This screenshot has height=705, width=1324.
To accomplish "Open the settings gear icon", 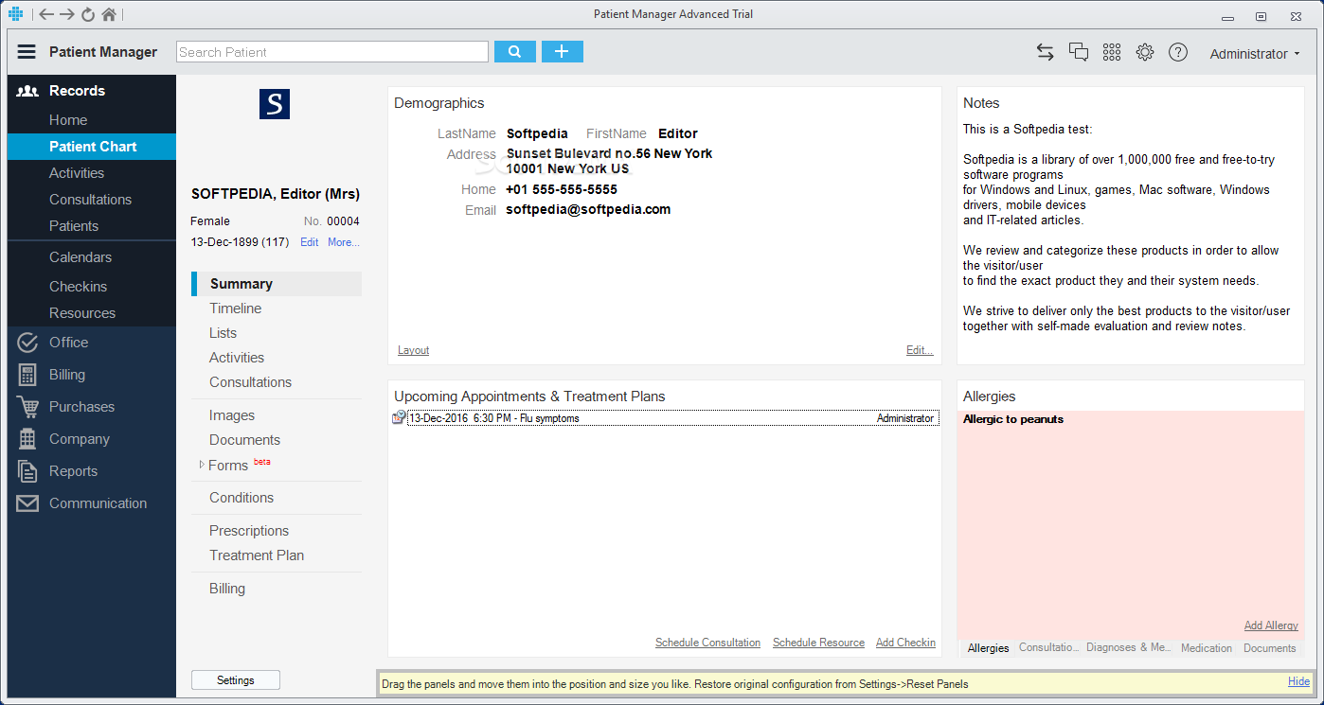I will (1145, 52).
